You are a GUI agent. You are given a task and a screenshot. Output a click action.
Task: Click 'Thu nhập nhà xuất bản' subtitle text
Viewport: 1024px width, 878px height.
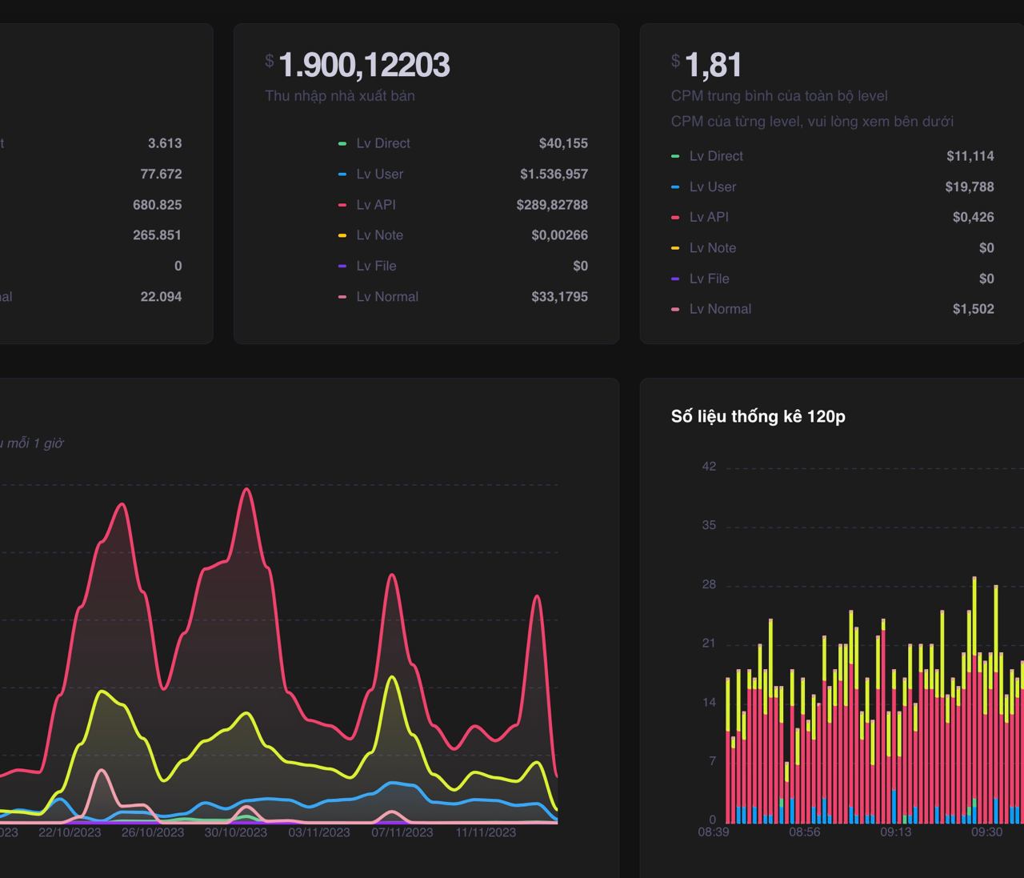click(340, 96)
